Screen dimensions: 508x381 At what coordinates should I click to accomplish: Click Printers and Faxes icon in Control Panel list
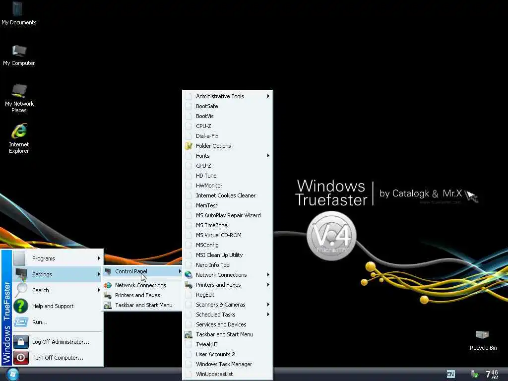(x=189, y=285)
